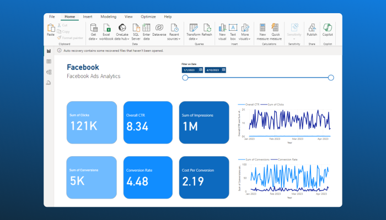Click Refresh in the Queries group

click(x=207, y=30)
